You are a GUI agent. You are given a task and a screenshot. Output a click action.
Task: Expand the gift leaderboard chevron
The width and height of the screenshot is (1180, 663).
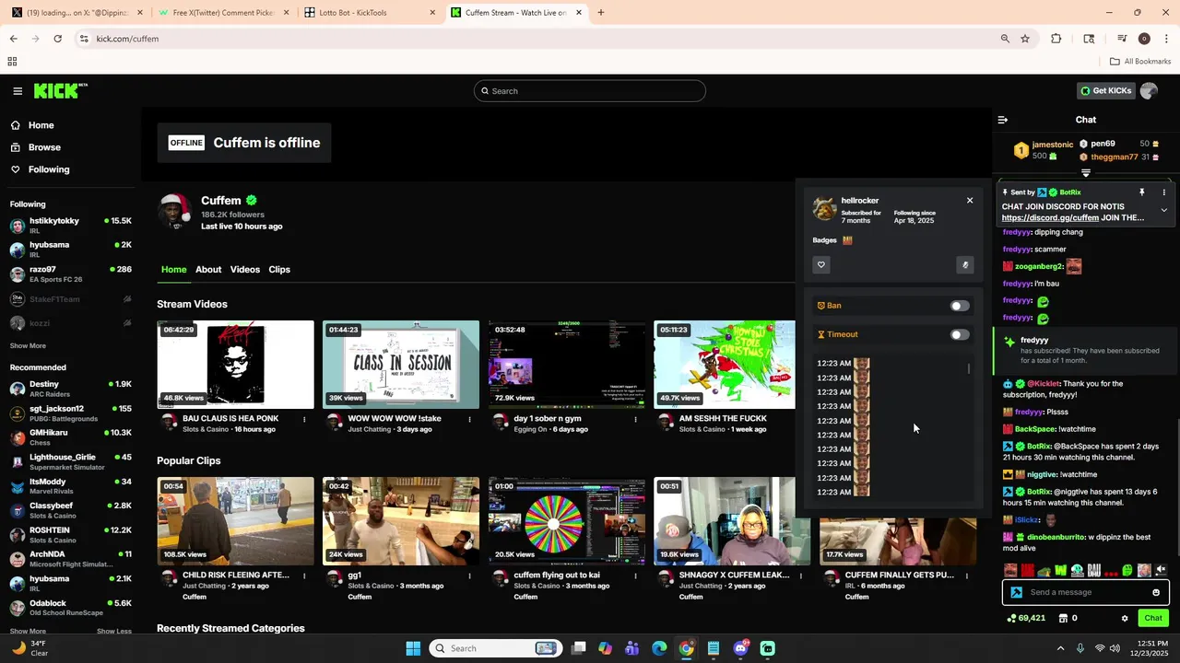pos(1086,173)
